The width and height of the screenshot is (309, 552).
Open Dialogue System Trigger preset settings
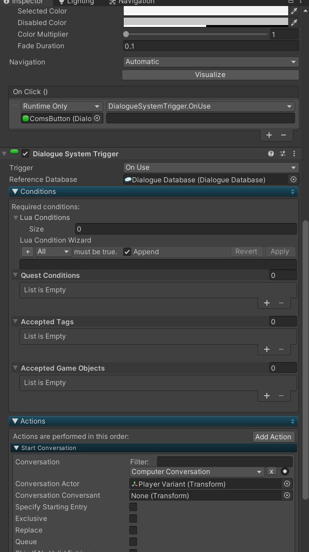pyautogui.click(x=282, y=154)
